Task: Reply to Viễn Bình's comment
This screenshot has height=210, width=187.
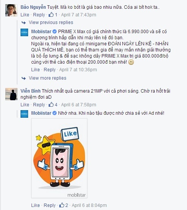Action: pos(39,104)
